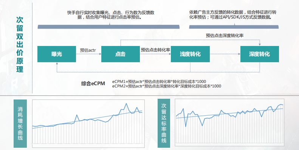
Task: Click the 预估点击深度转化率 label
Action: [x=225, y=35]
